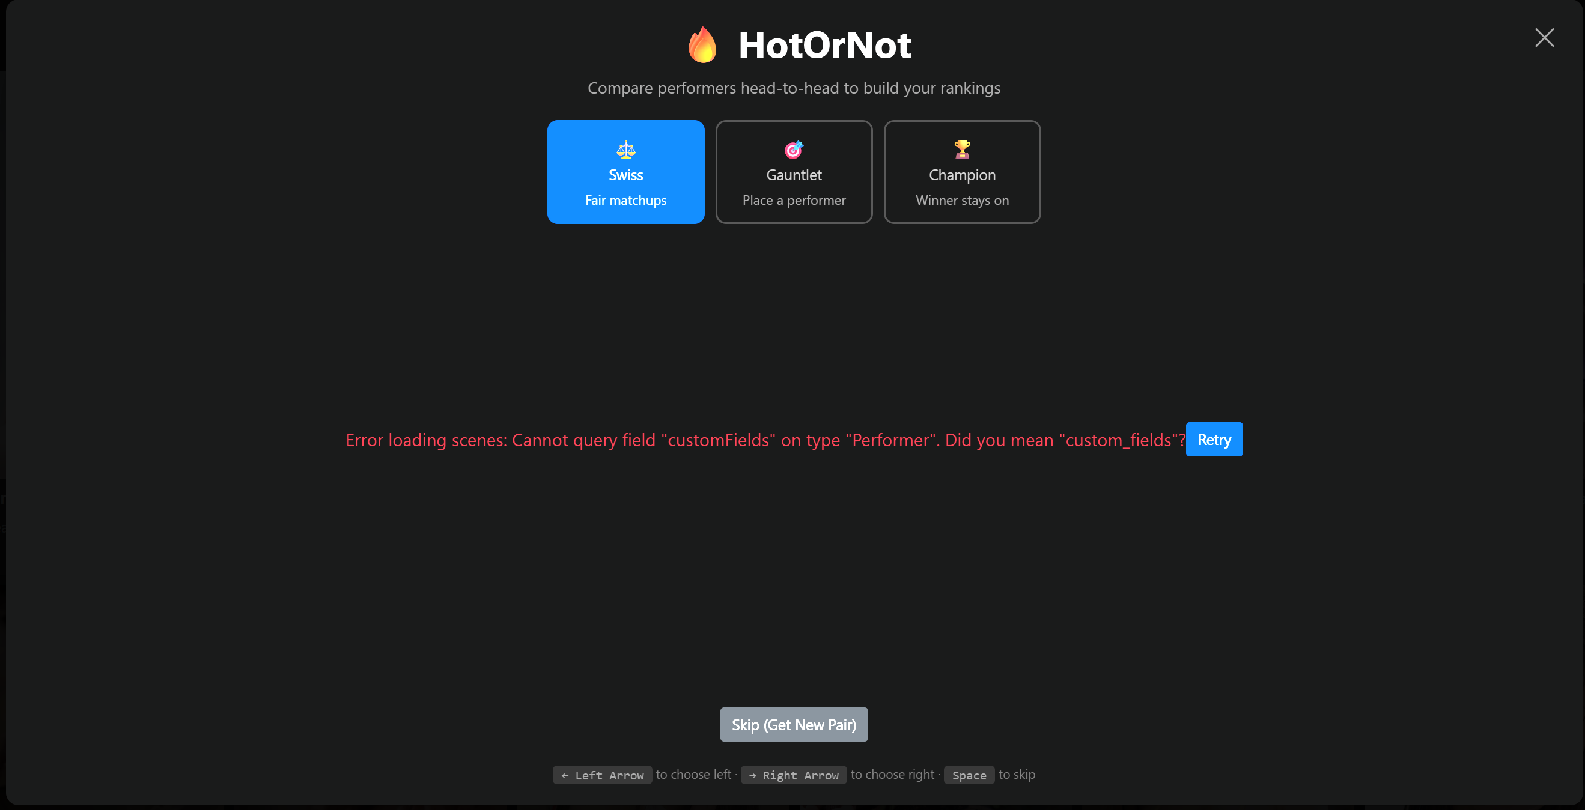Image resolution: width=1585 pixels, height=810 pixels.
Task: Click 'Fair matchups' subtitle text
Action: [x=625, y=201]
